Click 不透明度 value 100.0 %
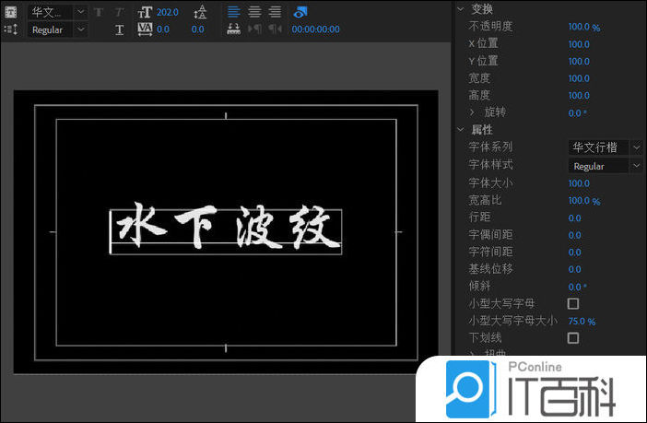Viewport: 647px width, 423px height. [x=584, y=27]
